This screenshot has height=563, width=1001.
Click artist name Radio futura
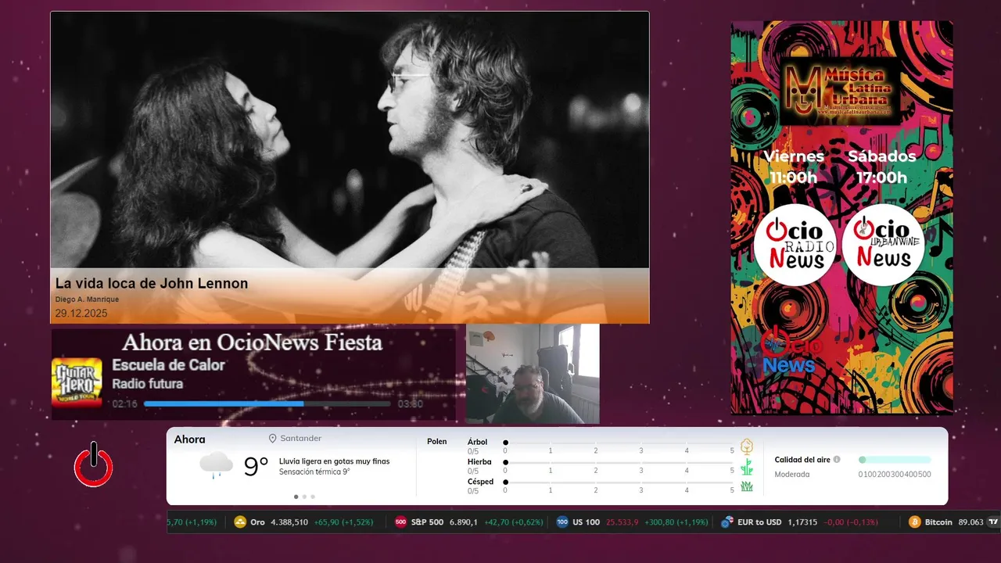148,384
